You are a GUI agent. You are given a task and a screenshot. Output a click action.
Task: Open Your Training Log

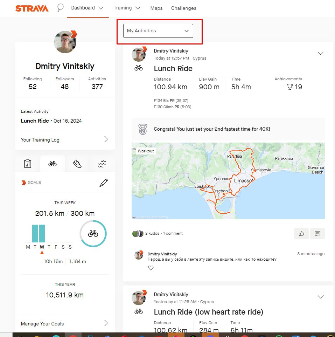(65, 140)
